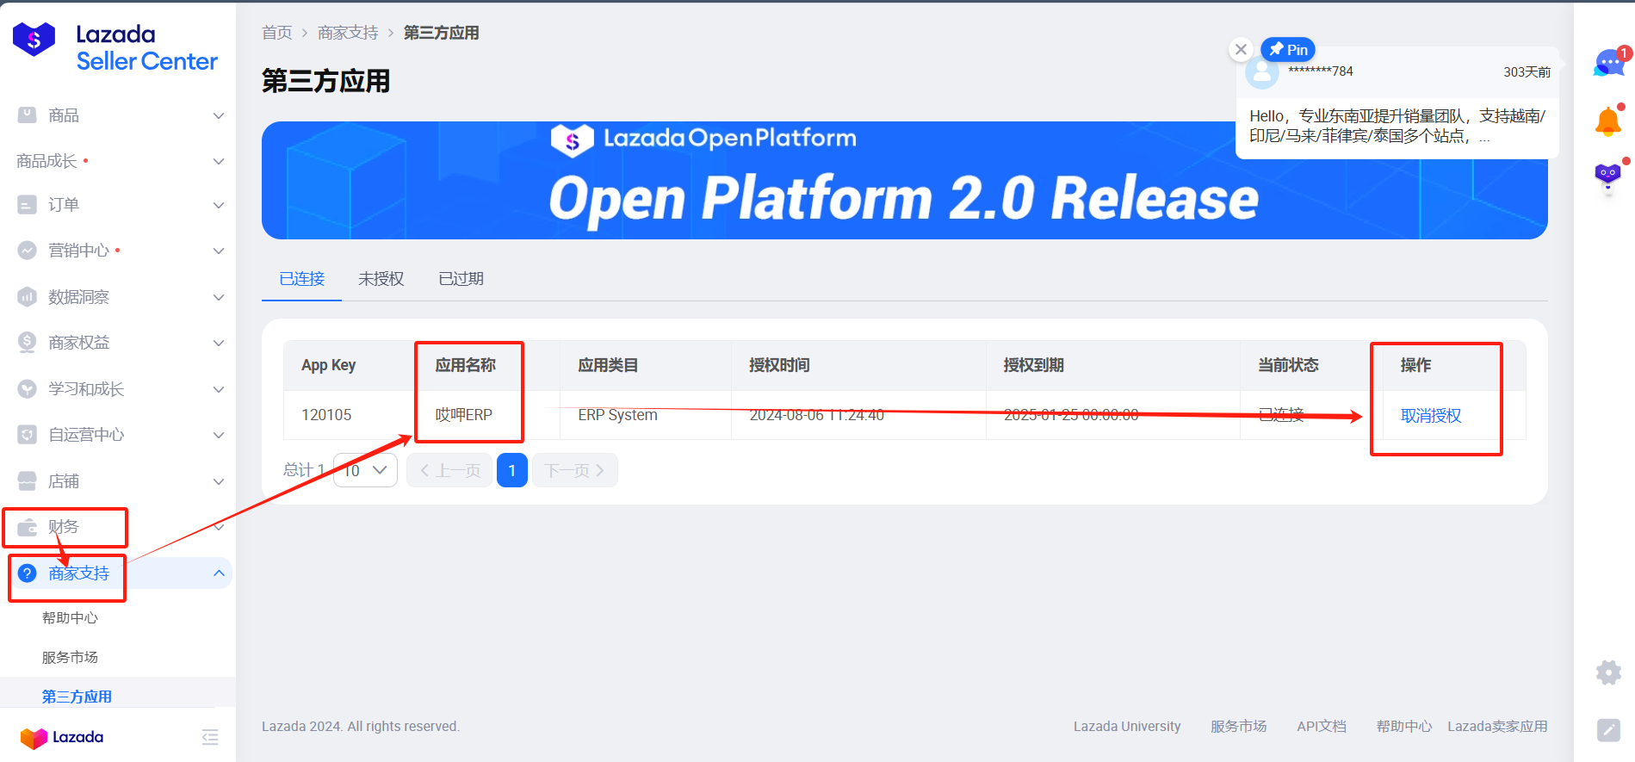1635x762 pixels.
Task: Open 服务市场 in the sidebar submenu
Action: [70, 658]
